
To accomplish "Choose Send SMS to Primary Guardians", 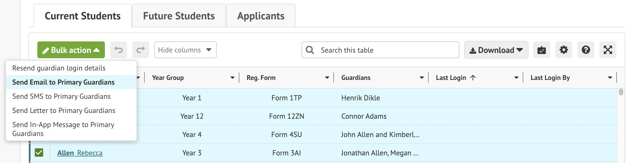I will [62, 96].
